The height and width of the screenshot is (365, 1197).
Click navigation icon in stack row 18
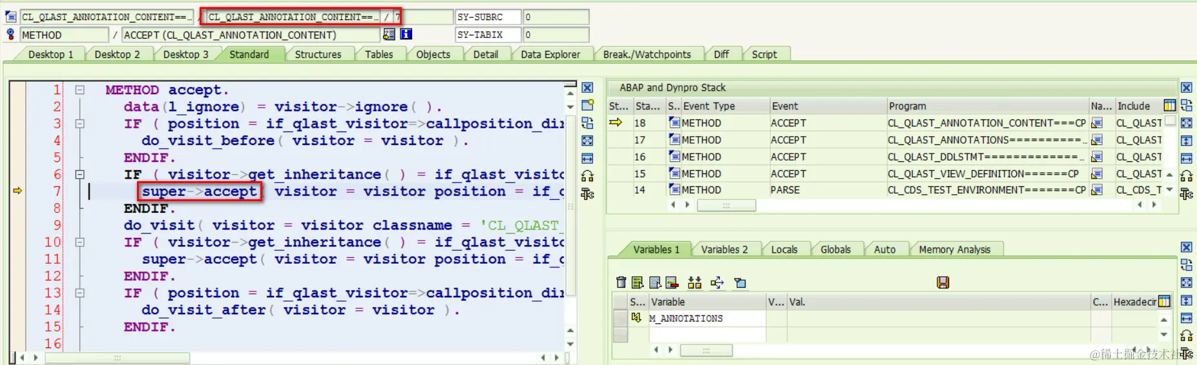pyautogui.click(x=1097, y=123)
